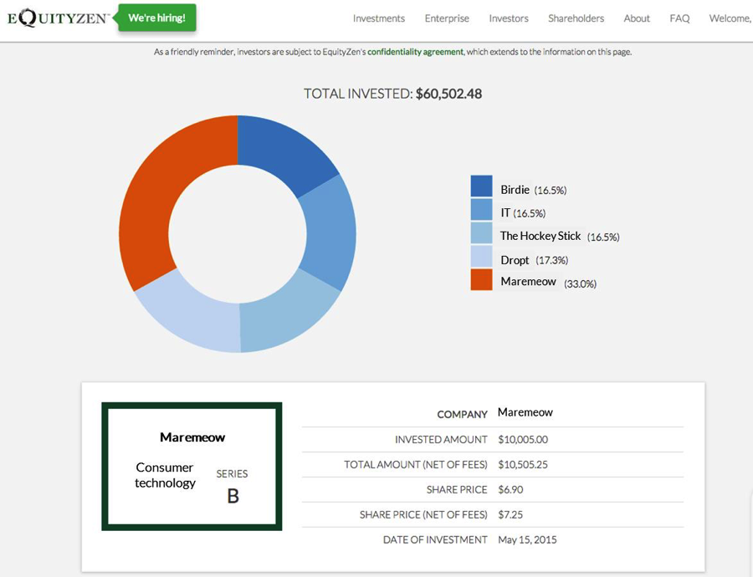753x577 pixels.
Task: Select the Birdie legend color swatch
Action: coord(481,186)
